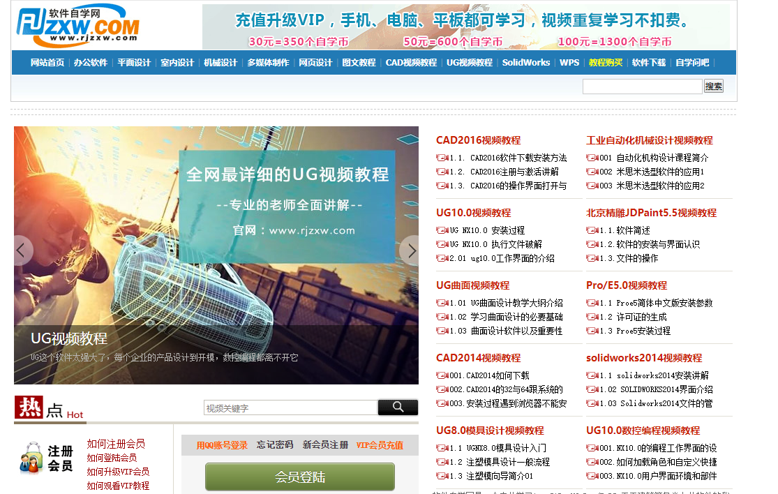Open 北京精雕JDPaint5.5视频教程 heading
The width and height of the screenshot is (778, 494).
[x=652, y=213]
